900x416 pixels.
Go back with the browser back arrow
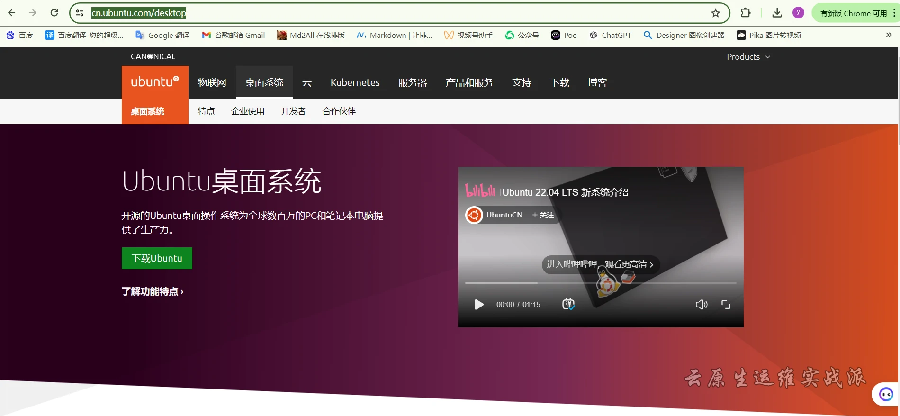point(12,13)
